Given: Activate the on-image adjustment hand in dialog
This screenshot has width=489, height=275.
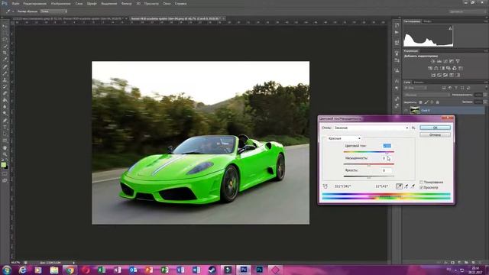Looking at the screenshot, I should coord(325,186).
